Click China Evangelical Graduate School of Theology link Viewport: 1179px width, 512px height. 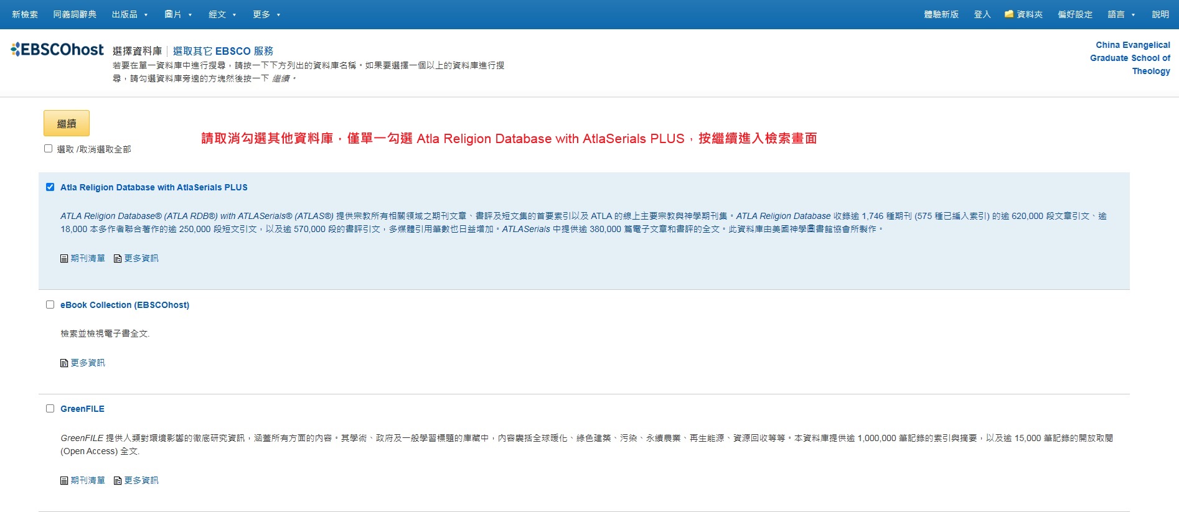coord(1130,58)
